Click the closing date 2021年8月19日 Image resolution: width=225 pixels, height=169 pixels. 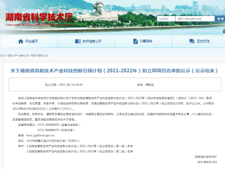click(207, 162)
